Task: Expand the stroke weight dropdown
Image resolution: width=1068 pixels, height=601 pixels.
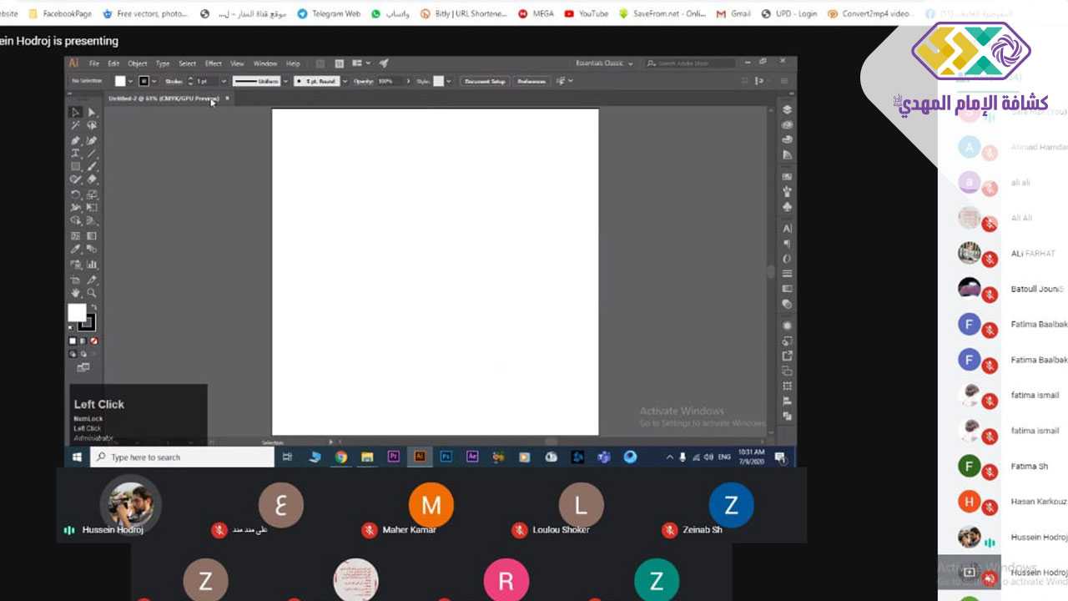Action: (223, 81)
